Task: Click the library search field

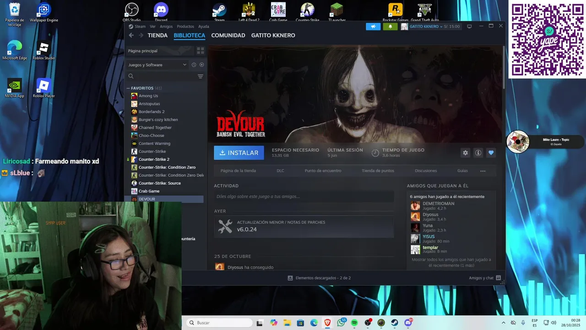Action: pos(161,76)
